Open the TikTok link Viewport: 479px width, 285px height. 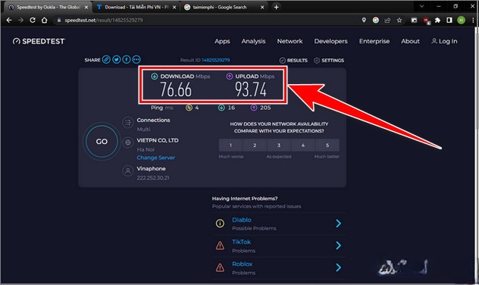coord(241,242)
